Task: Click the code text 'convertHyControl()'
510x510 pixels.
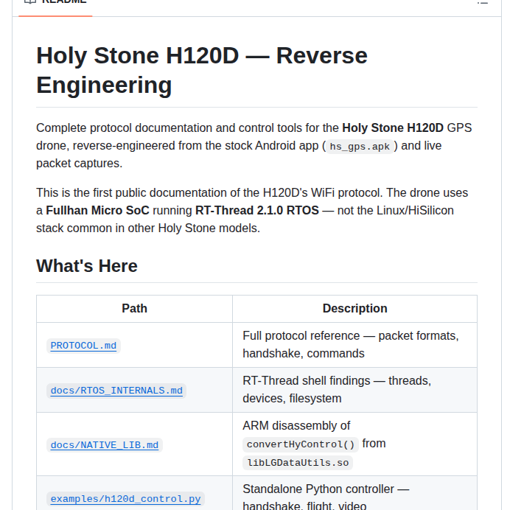Action: point(301,444)
